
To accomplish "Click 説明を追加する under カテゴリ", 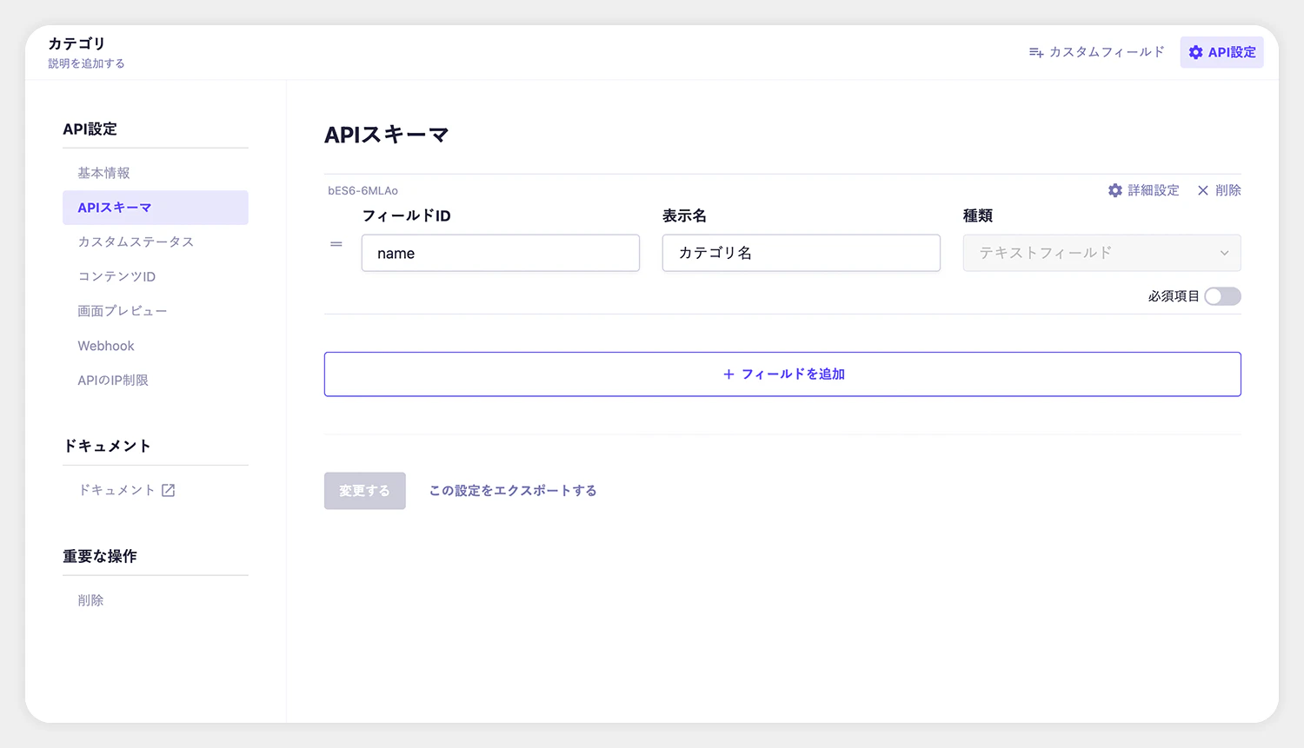I will [86, 63].
